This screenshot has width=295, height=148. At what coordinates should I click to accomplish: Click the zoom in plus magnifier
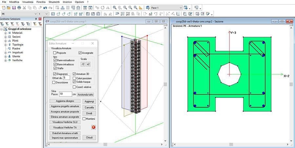click(x=125, y=8)
